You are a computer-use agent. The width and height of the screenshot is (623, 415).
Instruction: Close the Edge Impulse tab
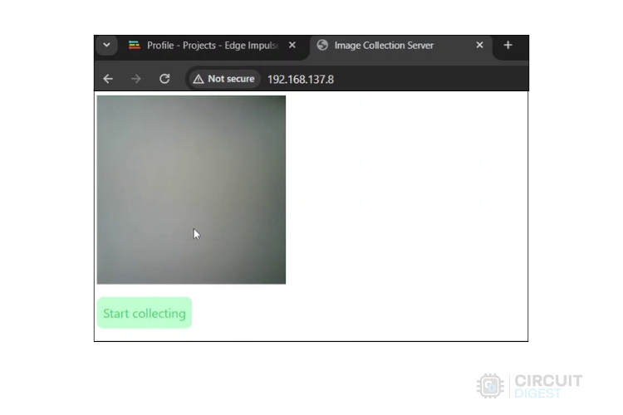click(292, 46)
